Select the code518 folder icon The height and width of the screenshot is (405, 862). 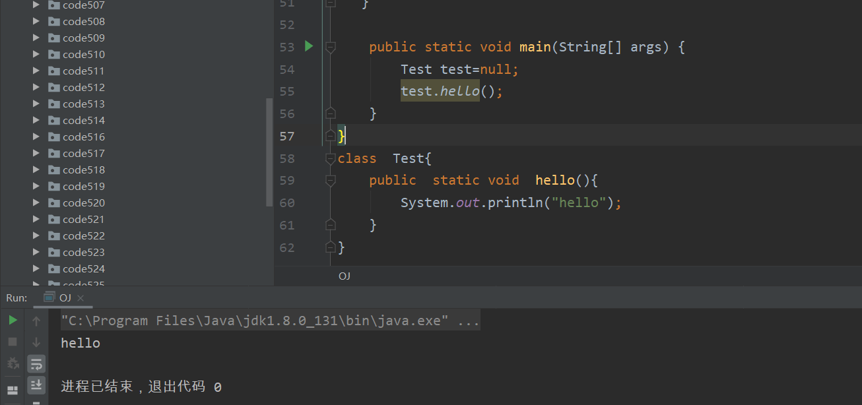pos(54,170)
